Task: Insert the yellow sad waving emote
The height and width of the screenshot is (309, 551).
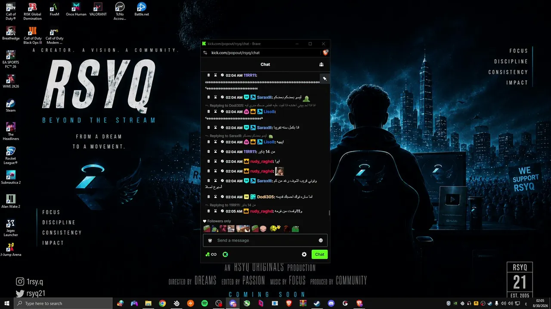Action: click(275, 229)
